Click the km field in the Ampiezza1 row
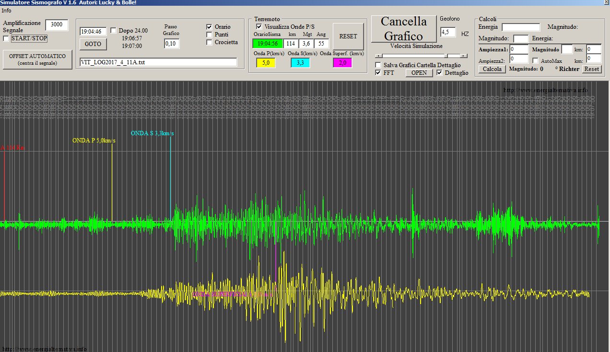 click(x=594, y=49)
